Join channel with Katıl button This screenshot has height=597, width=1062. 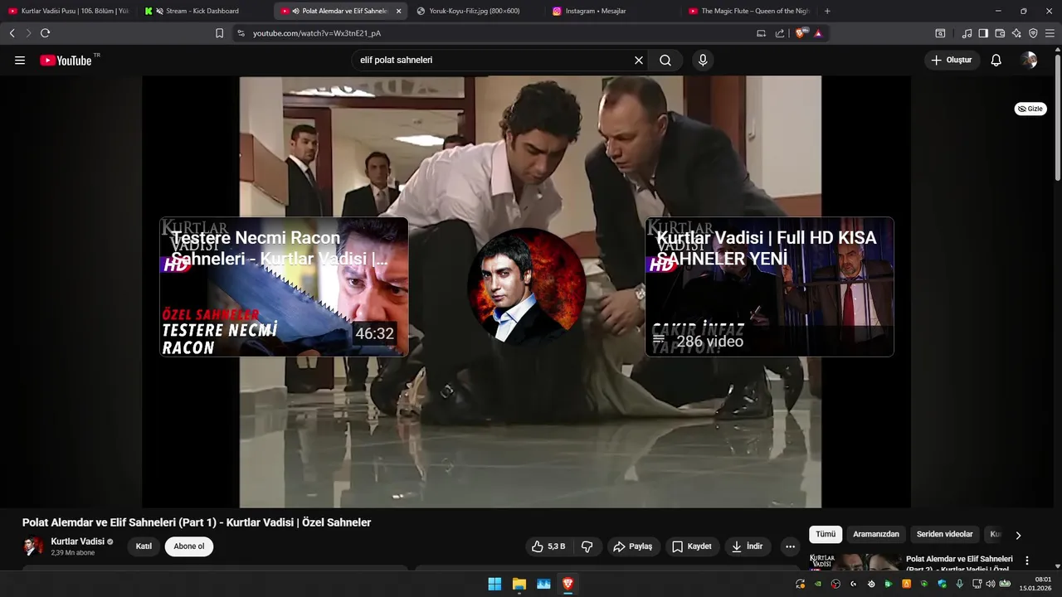point(144,546)
